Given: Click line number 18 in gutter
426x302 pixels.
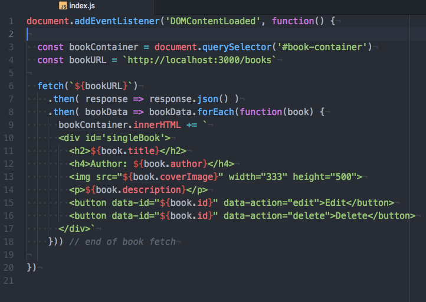Looking at the screenshot, I should pyautogui.click(x=8, y=242).
